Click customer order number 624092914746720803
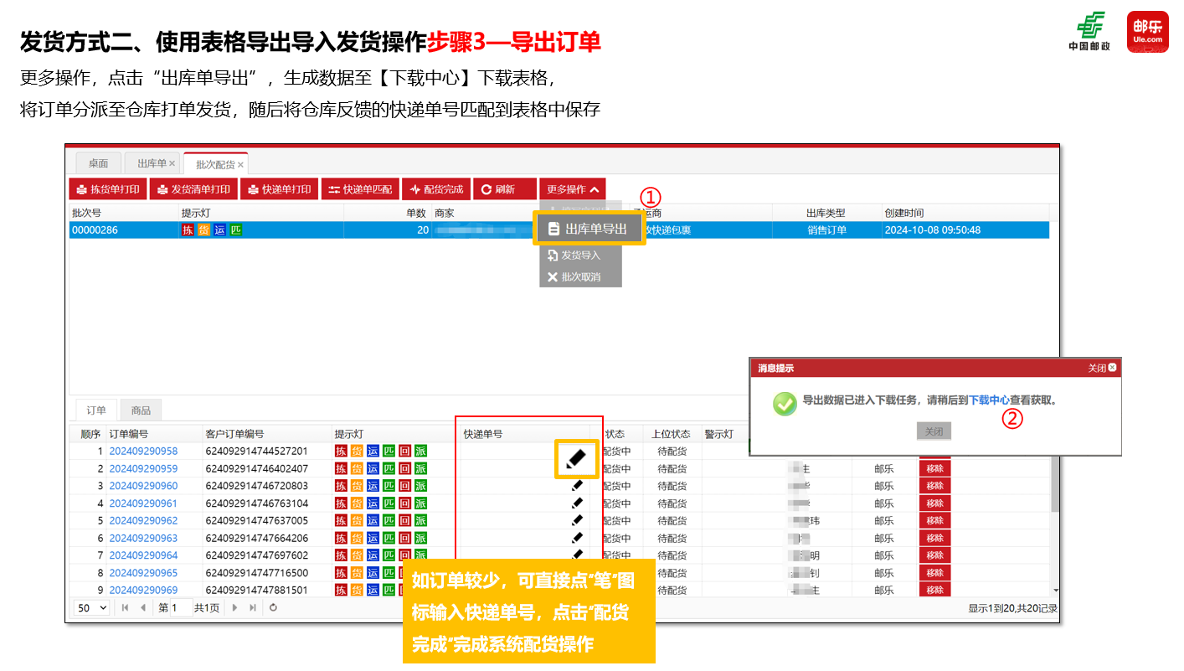 pos(257,486)
